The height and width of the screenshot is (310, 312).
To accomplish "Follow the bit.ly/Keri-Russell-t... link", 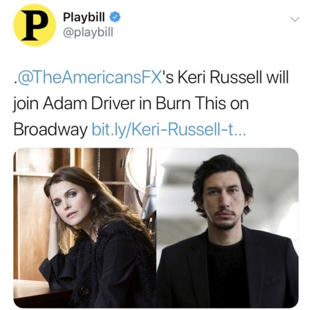I will pyautogui.click(x=168, y=129).
